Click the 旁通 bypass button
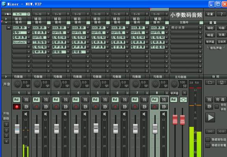Screen dimensions: 227x157 [220, 99]
